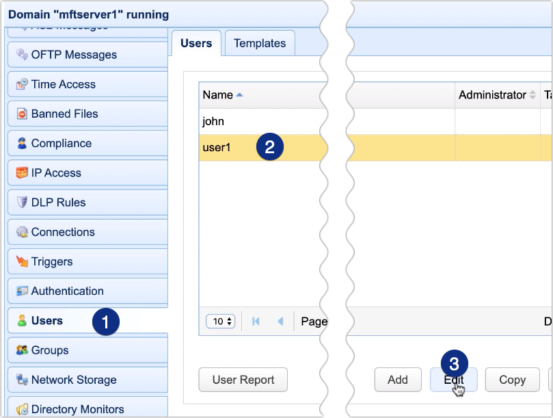Select the Users tab
Image resolution: width=553 pixels, height=418 pixels.
(196, 42)
